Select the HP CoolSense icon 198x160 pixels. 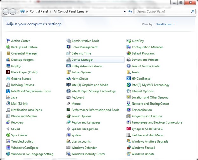click(129, 79)
